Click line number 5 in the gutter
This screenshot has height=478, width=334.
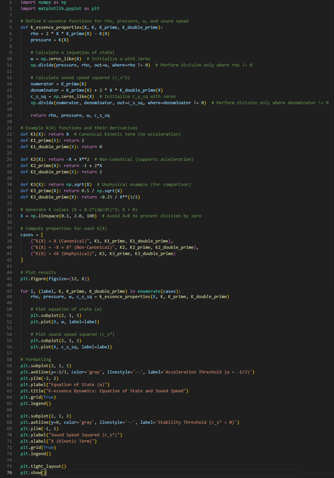click(11, 27)
